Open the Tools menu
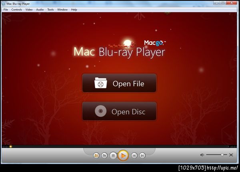240x172 pixels. pos(50,10)
